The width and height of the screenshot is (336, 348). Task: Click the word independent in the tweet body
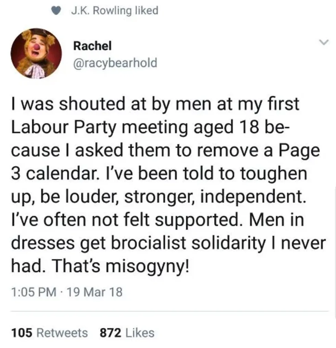253,197
